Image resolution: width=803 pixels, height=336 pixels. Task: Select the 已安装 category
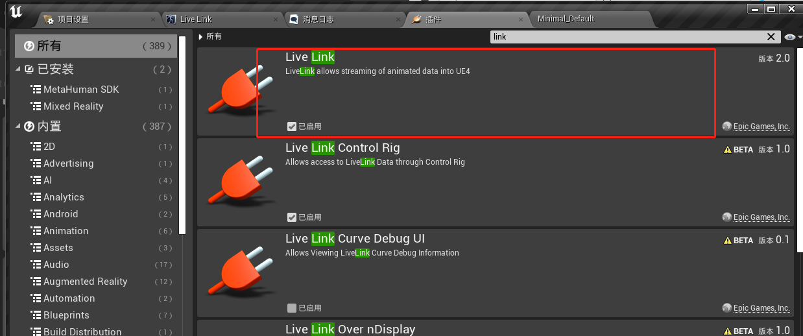[97, 69]
